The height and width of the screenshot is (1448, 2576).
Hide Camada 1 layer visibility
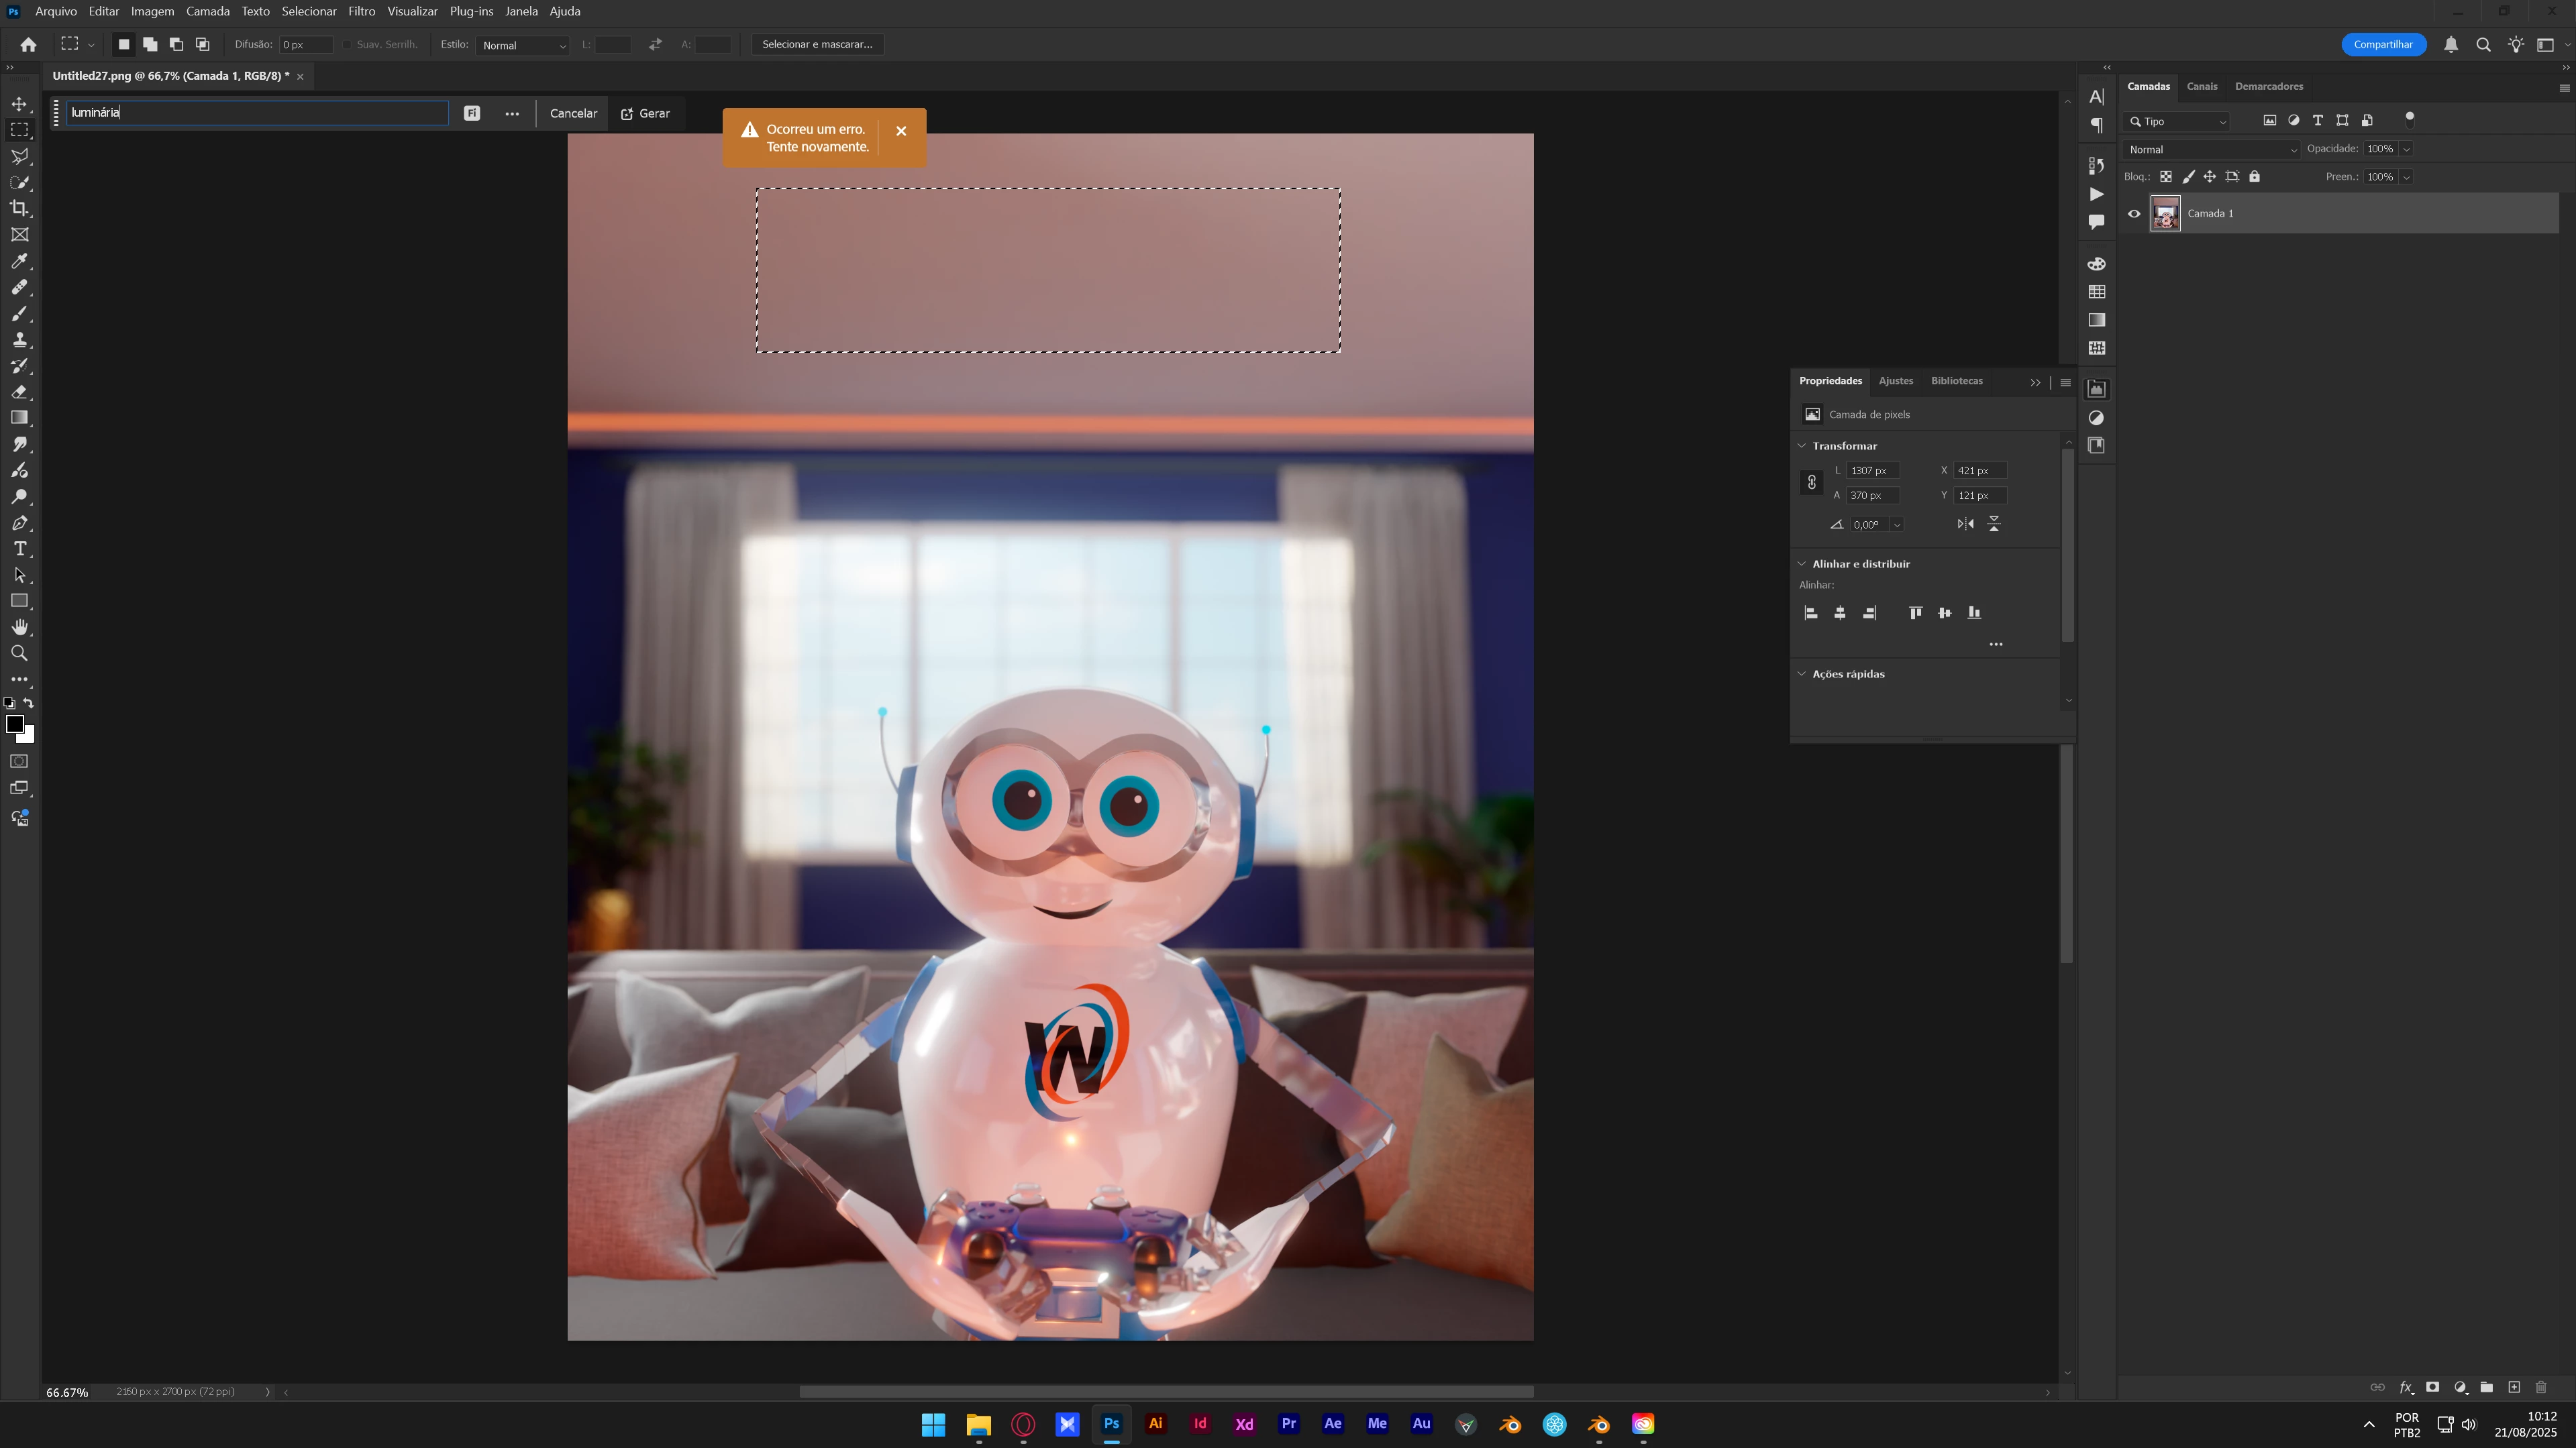click(2134, 214)
